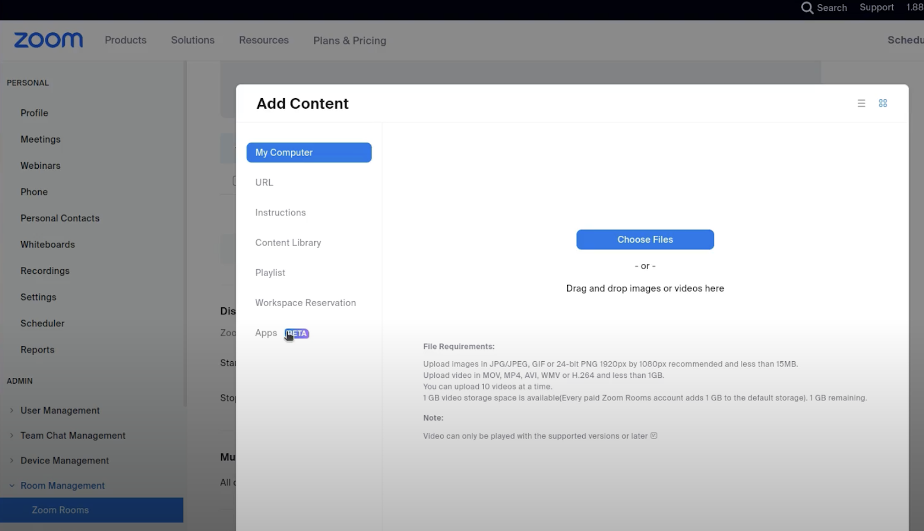Click the supported versions info icon
924x531 pixels.
pyautogui.click(x=654, y=436)
